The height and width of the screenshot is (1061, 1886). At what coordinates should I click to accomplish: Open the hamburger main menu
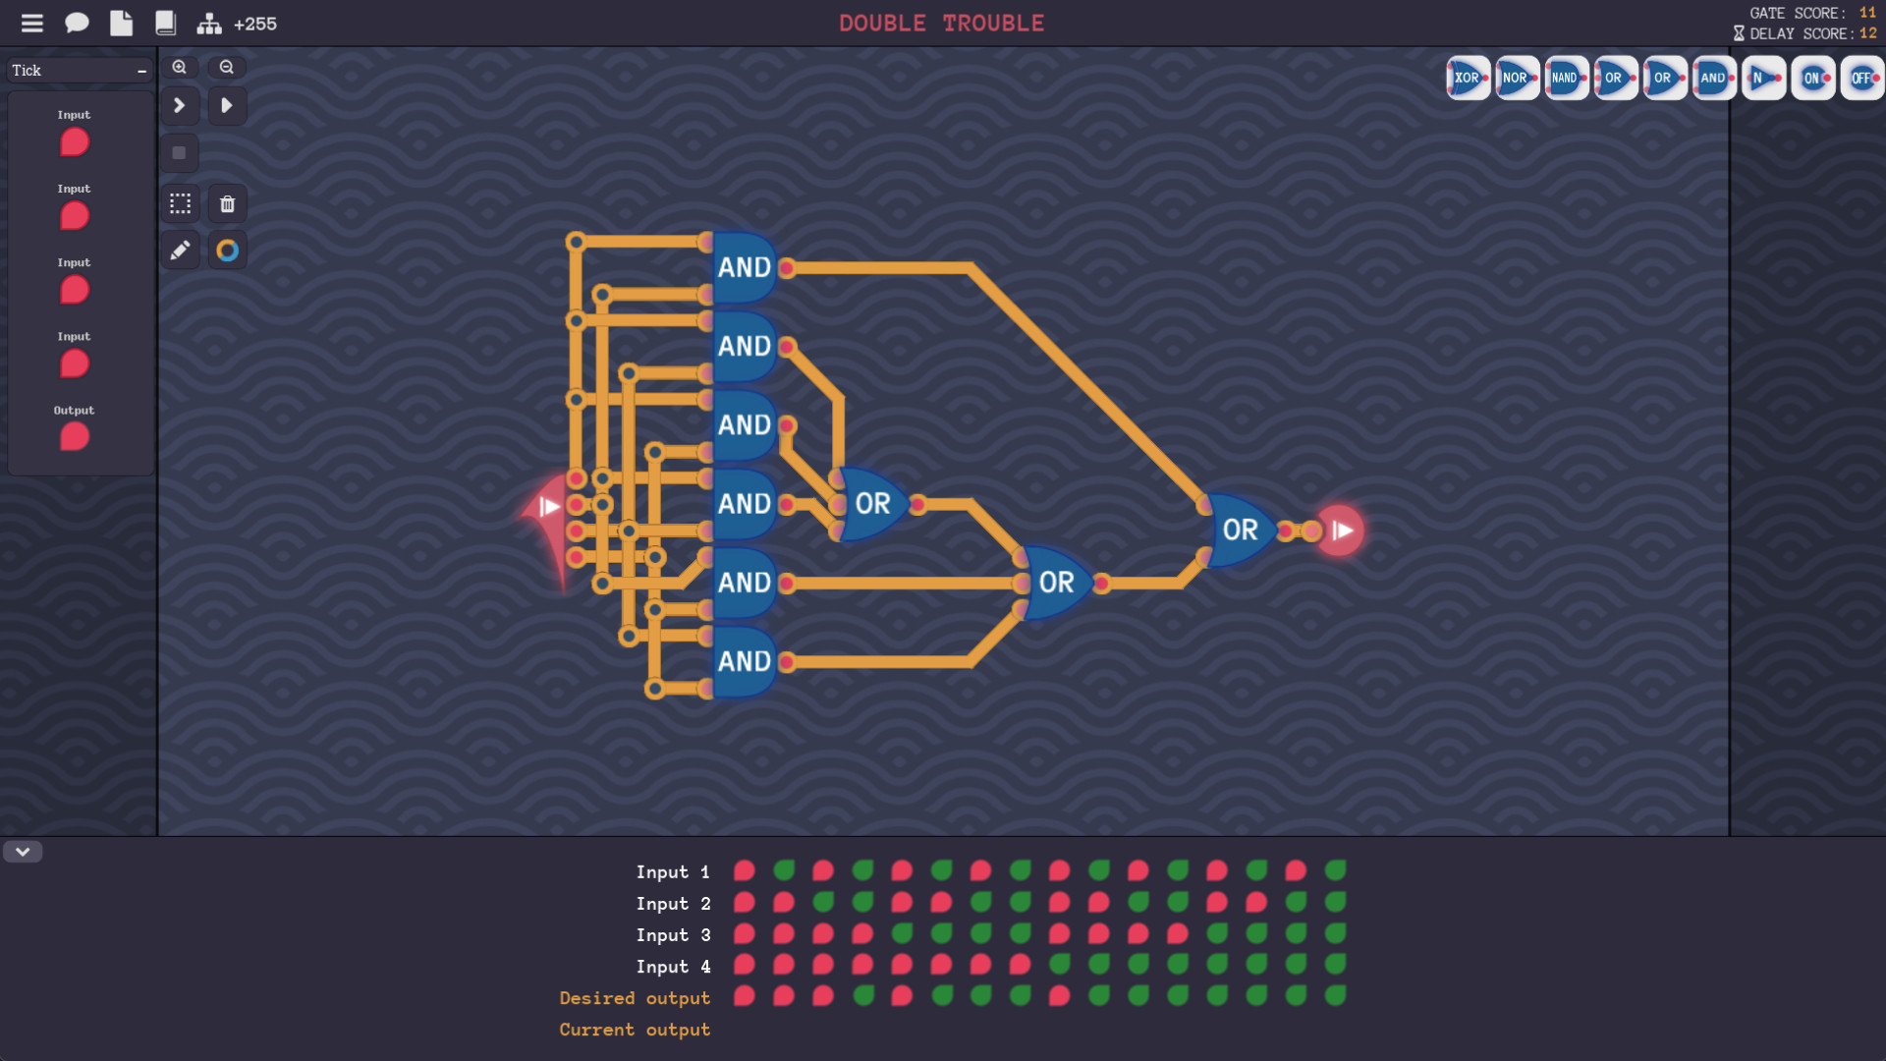(31, 23)
